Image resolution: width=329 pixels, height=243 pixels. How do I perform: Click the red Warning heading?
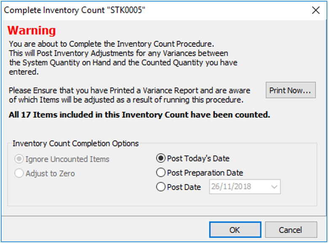(x=32, y=30)
